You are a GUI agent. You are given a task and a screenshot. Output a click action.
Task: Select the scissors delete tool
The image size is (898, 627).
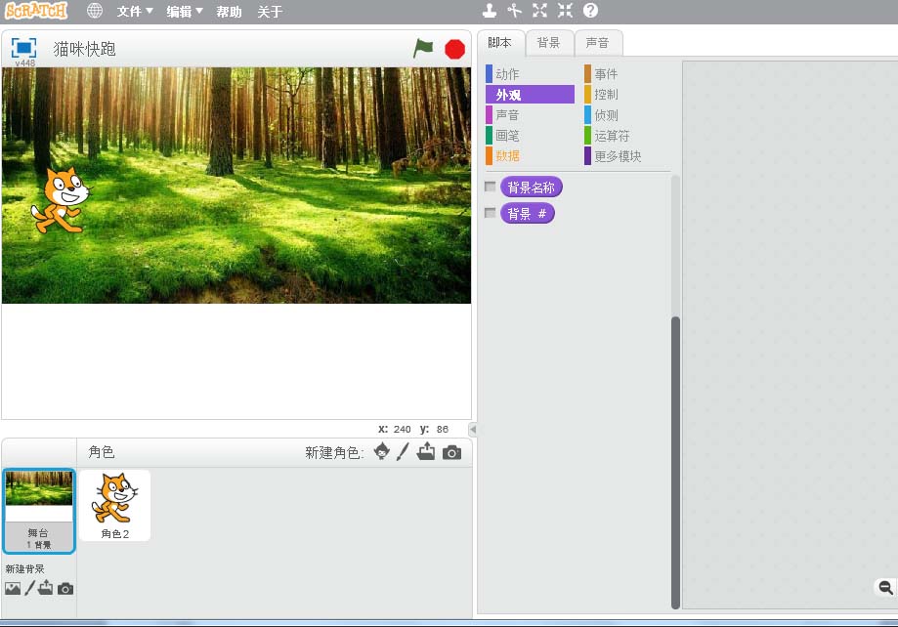[x=515, y=11]
